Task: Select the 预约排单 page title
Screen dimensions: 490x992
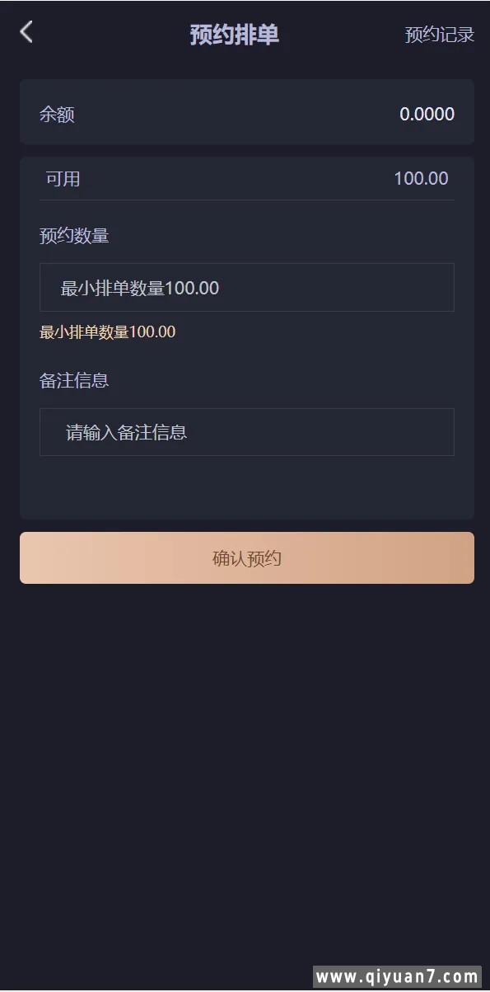Action: click(x=234, y=35)
